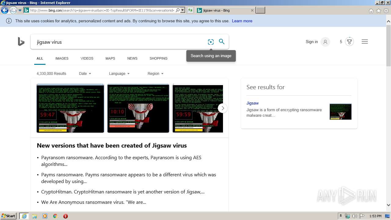Click the Sign in link
This screenshot has height=220, width=391.
click(312, 42)
